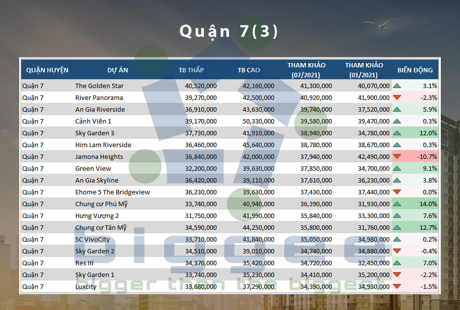This screenshot has height=310, width=460.
Task: Click the red down arrow in Ehome 5 The Bridgeview row
Action: coord(397,192)
